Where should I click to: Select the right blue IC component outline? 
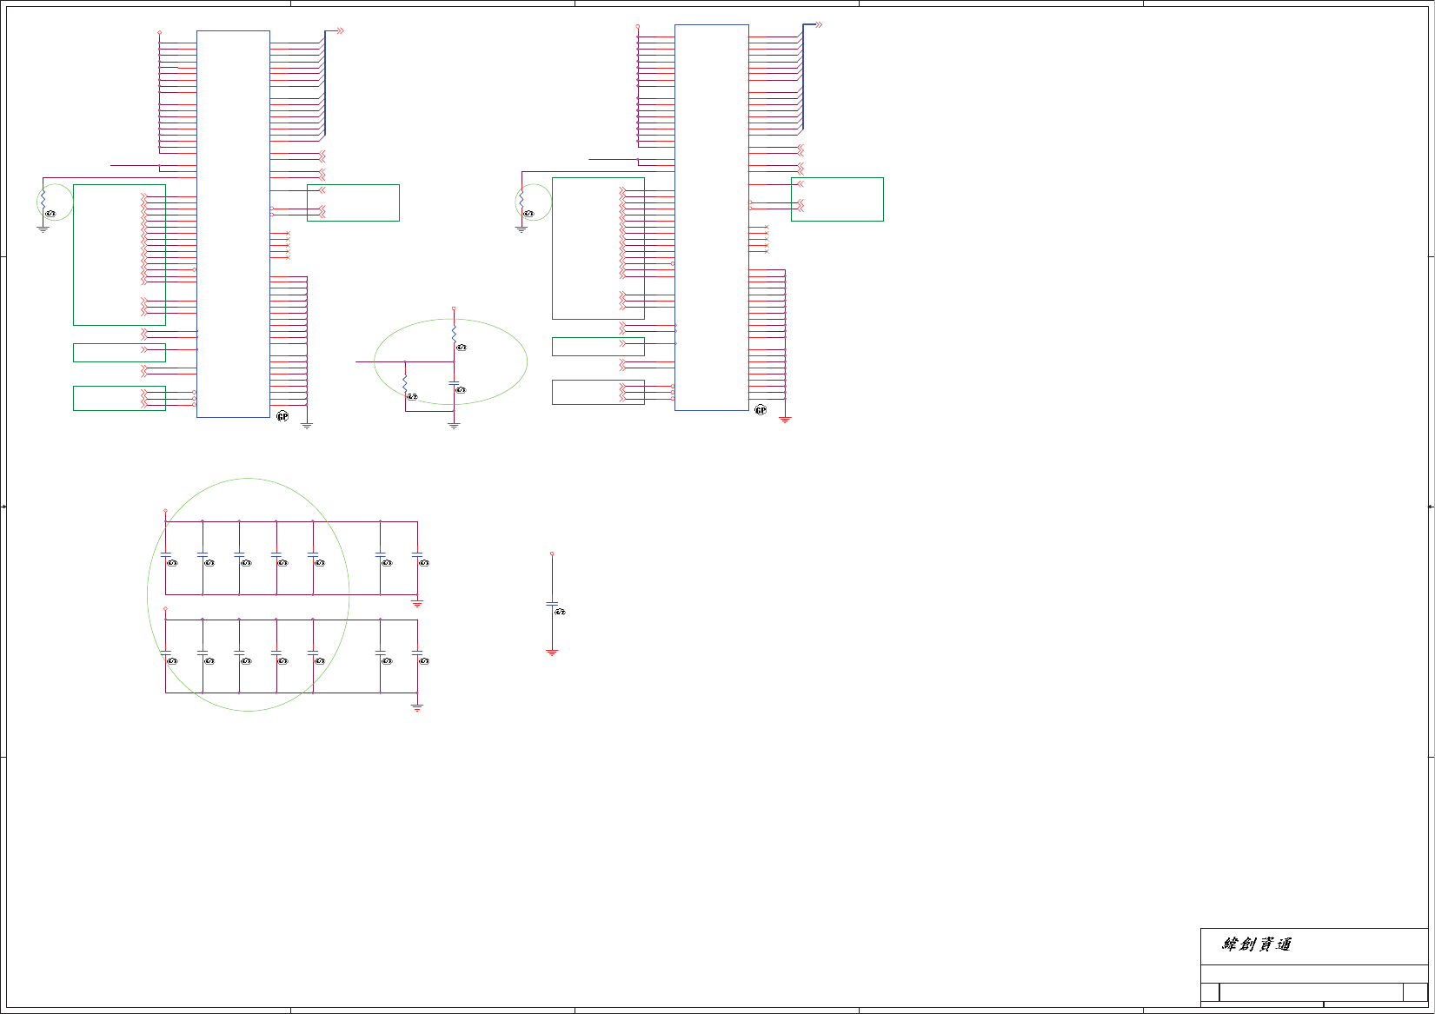pos(712,217)
